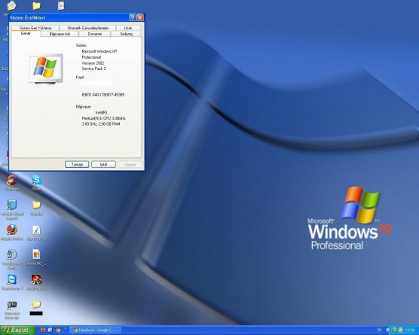Click the product ID number text
The image size is (419, 335).
pos(103,95)
